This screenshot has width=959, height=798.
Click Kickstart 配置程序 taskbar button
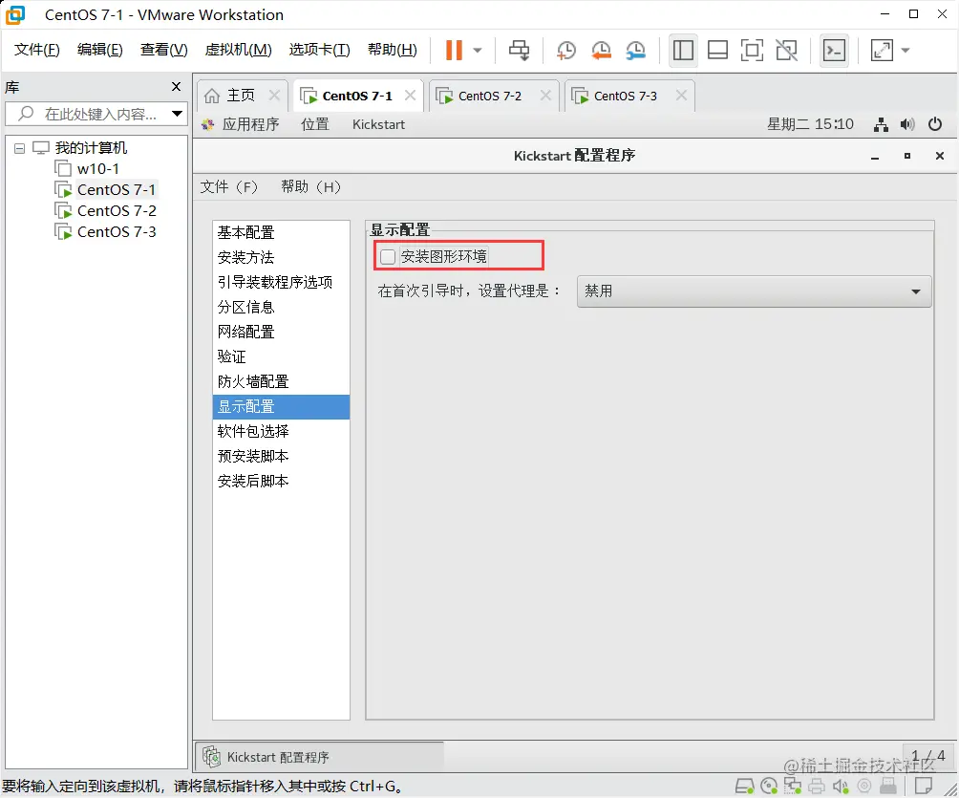click(319, 757)
